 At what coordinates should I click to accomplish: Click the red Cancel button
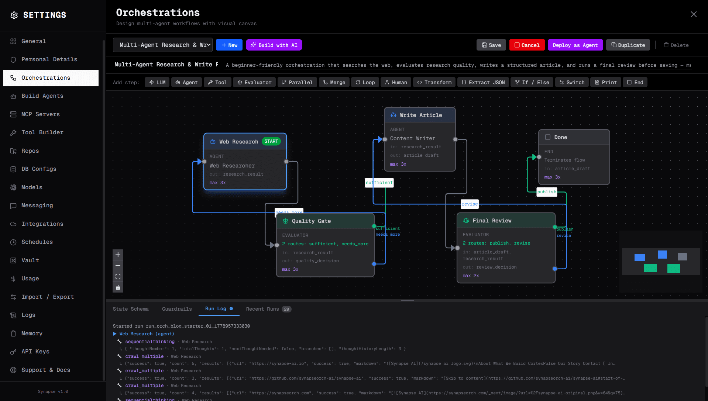tap(527, 45)
